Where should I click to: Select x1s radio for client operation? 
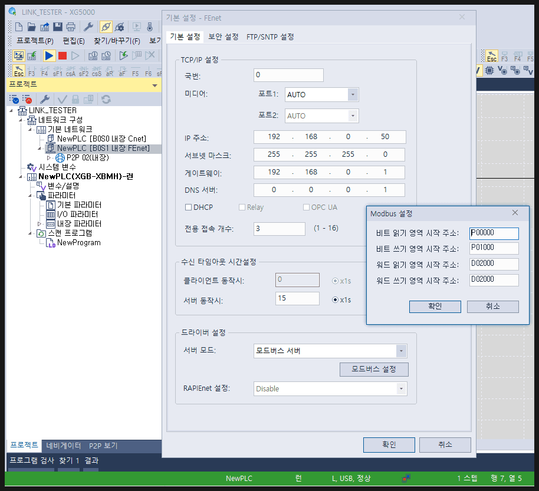click(x=335, y=281)
